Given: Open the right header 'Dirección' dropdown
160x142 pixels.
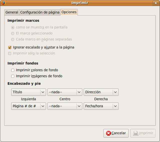Looking at the screenshot, I should [101, 92].
